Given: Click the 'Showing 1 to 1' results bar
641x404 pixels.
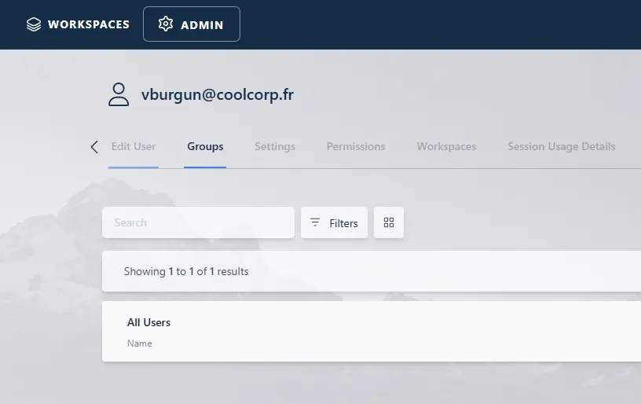Looking at the screenshot, I should (x=186, y=272).
